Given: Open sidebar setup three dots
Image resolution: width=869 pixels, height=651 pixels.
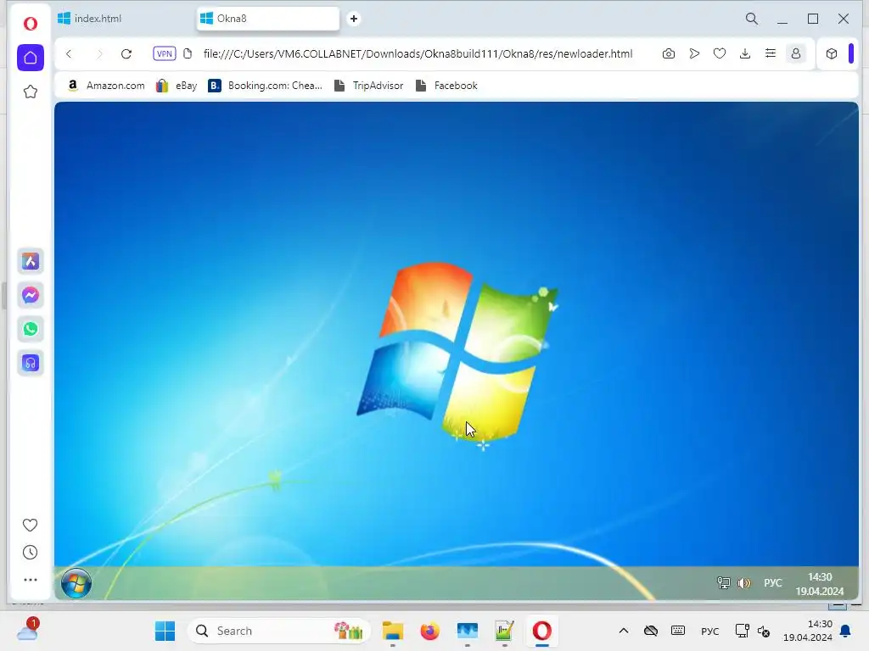Looking at the screenshot, I should point(31,580).
